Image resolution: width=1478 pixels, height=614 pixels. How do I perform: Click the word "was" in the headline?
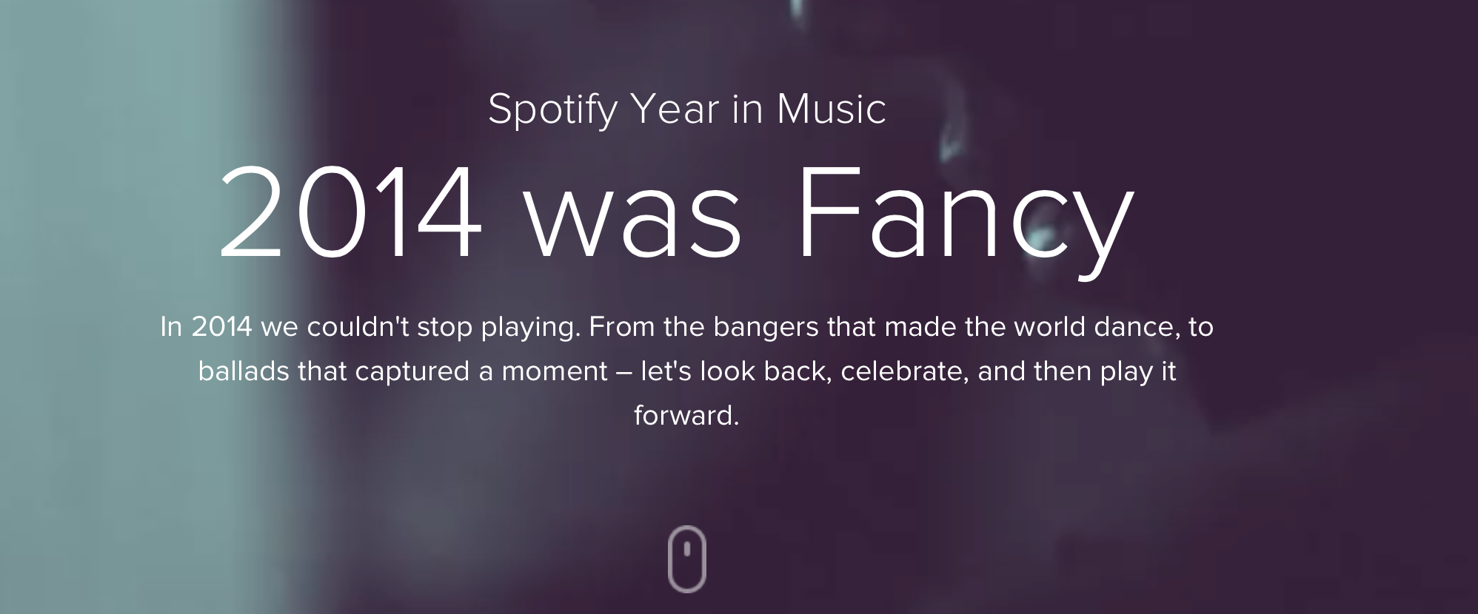tap(633, 222)
